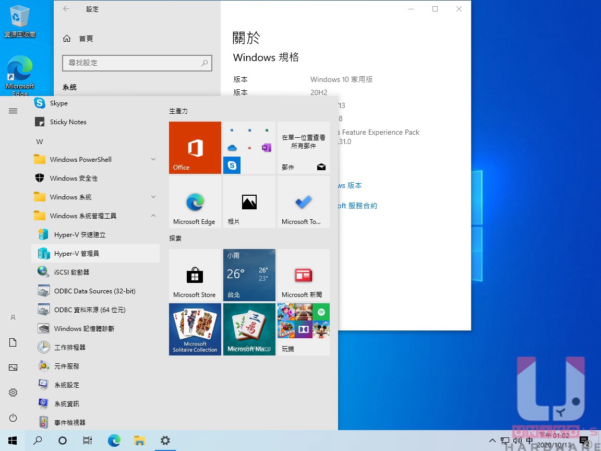This screenshot has width=601, height=451.
Task: Open File Explorer from the taskbar
Action: pyautogui.click(x=139, y=441)
